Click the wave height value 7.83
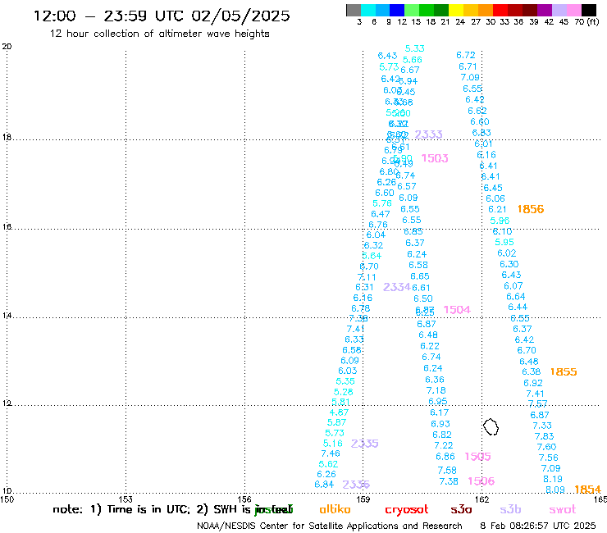607x533 pixels. (545, 436)
